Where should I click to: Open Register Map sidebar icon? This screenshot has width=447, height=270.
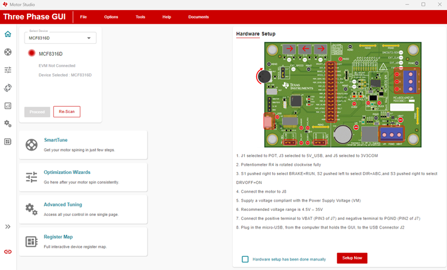[8, 142]
